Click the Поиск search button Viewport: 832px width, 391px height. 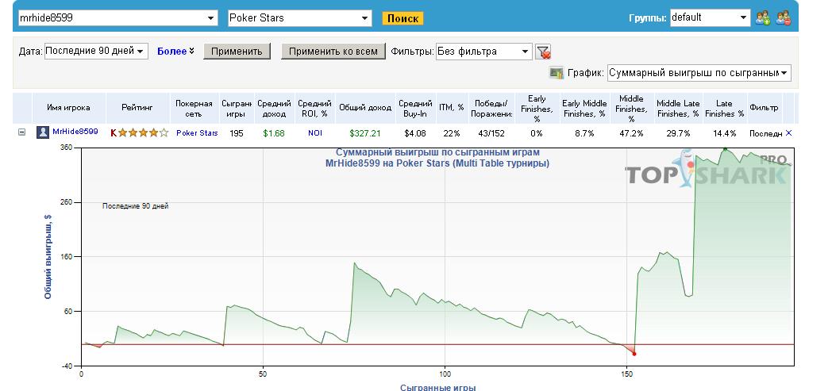pyautogui.click(x=403, y=18)
